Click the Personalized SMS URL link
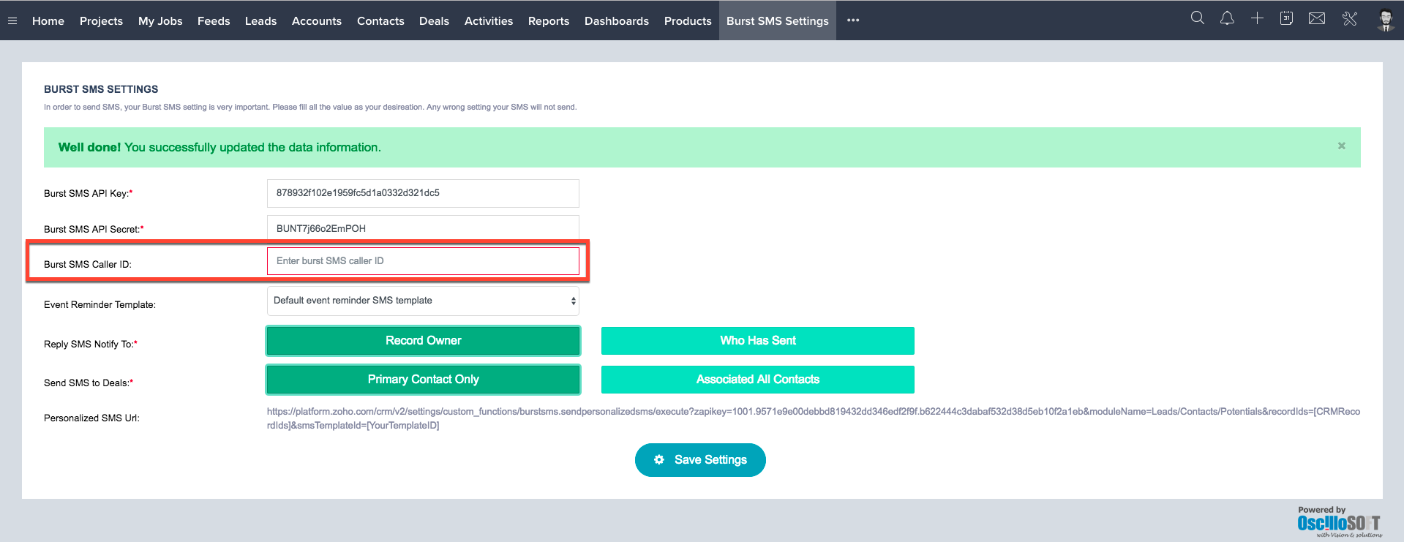Image resolution: width=1404 pixels, height=542 pixels. [813, 418]
